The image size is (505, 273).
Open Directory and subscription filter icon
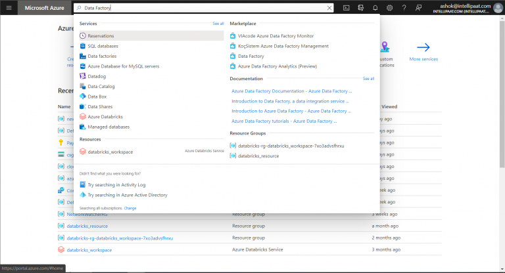click(361, 8)
